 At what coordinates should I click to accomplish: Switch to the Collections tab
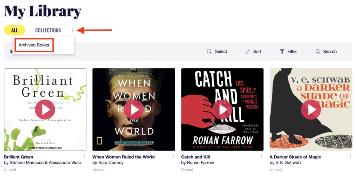click(48, 31)
